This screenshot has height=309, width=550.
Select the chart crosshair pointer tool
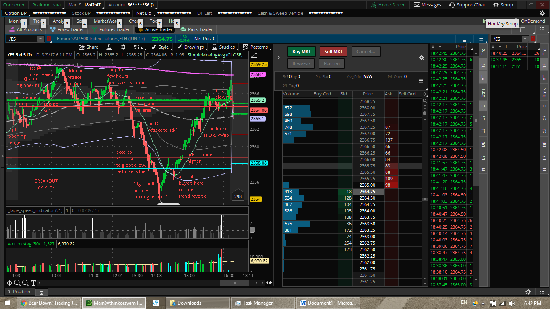click(x=10, y=283)
